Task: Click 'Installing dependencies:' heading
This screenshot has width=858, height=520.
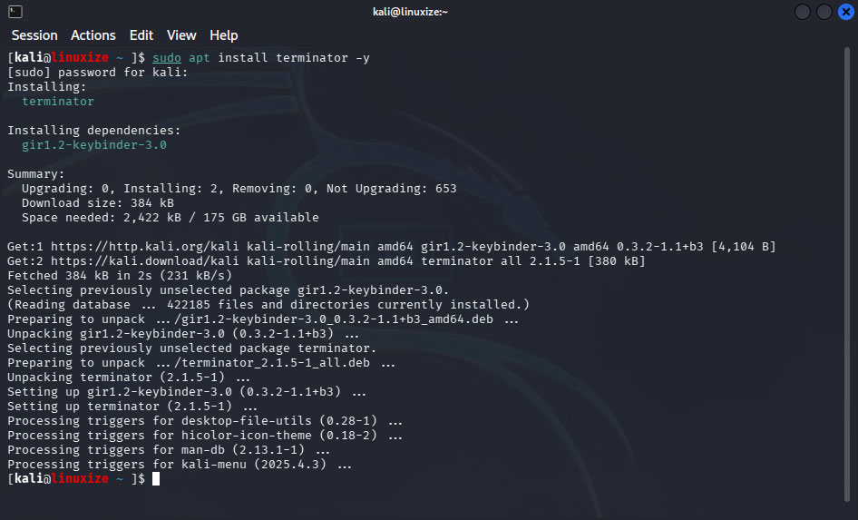Action: tap(93, 131)
